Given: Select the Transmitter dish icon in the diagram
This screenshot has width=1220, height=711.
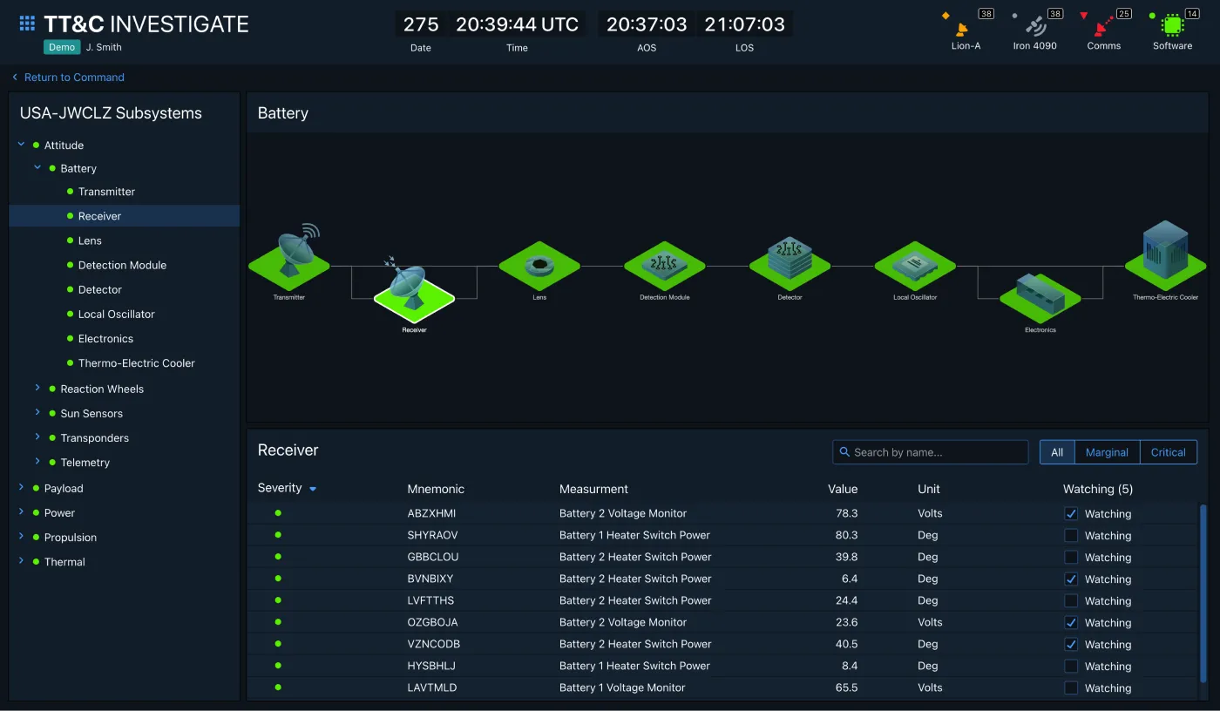Looking at the screenshot, I should pos(288,261).
